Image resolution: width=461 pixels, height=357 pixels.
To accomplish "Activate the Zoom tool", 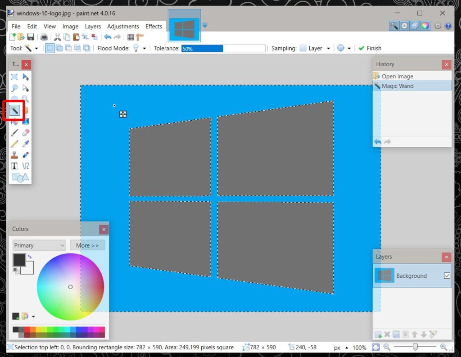I will click(26, 99).
